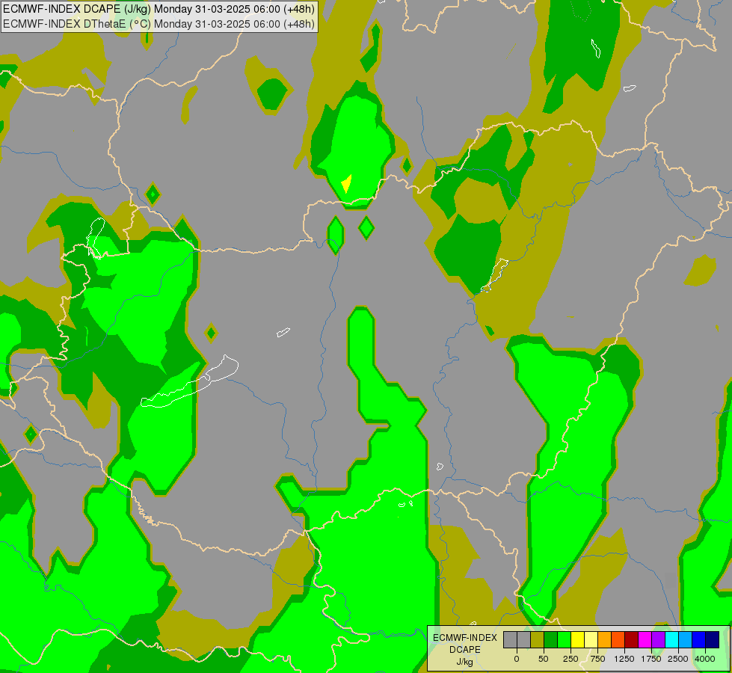Select the bright green legend swatch

pos(564,639)
